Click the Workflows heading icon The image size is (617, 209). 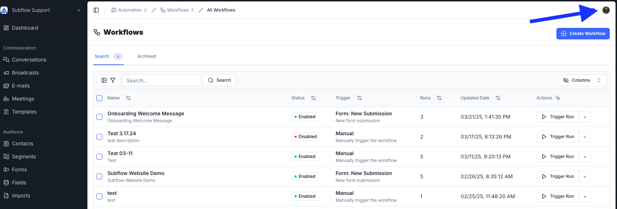point(97,32)
